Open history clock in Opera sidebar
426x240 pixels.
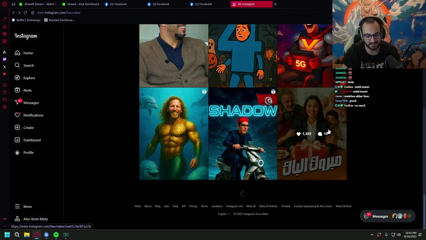click(x=4, y=92)
